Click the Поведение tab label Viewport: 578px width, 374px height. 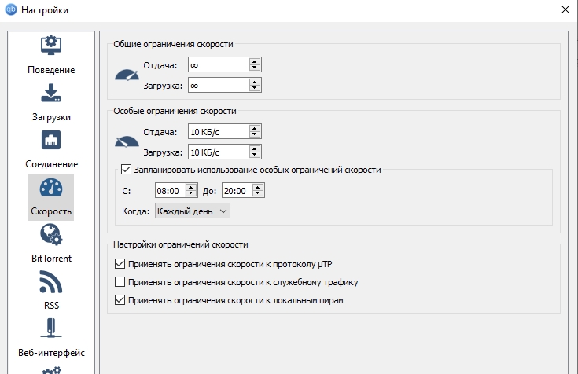51,70
